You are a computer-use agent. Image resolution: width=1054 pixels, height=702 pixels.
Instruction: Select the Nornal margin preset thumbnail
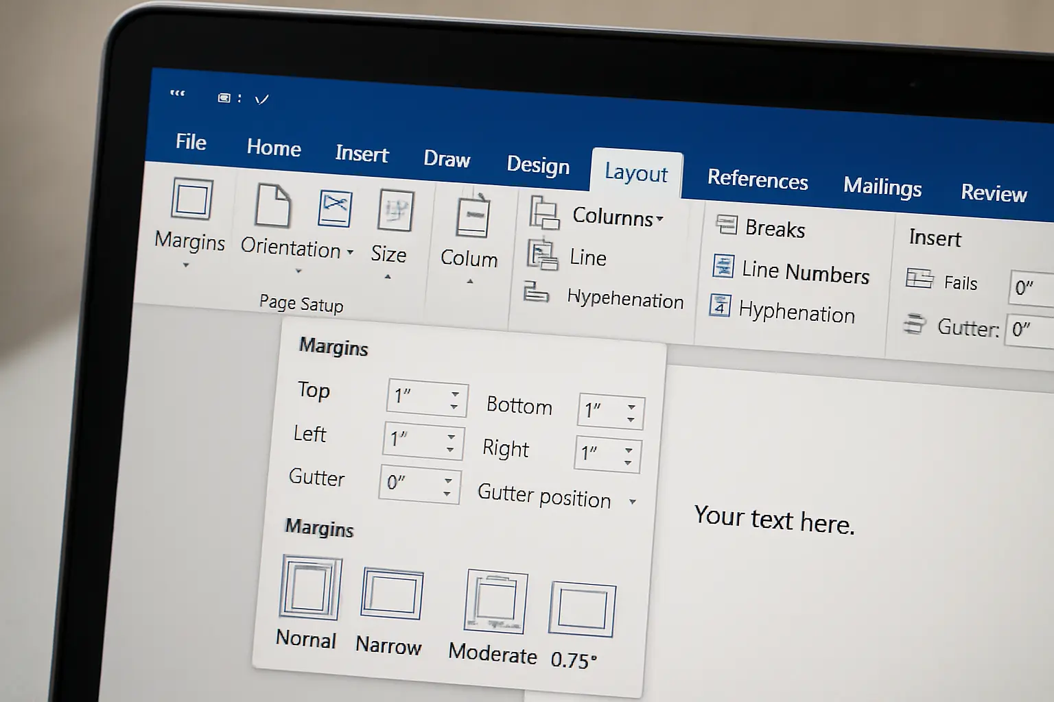point(311,588)
